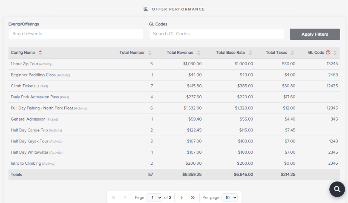348x203 pixels.
Task: Click GL code 12435 cell
Action: (x=332, y=86)
